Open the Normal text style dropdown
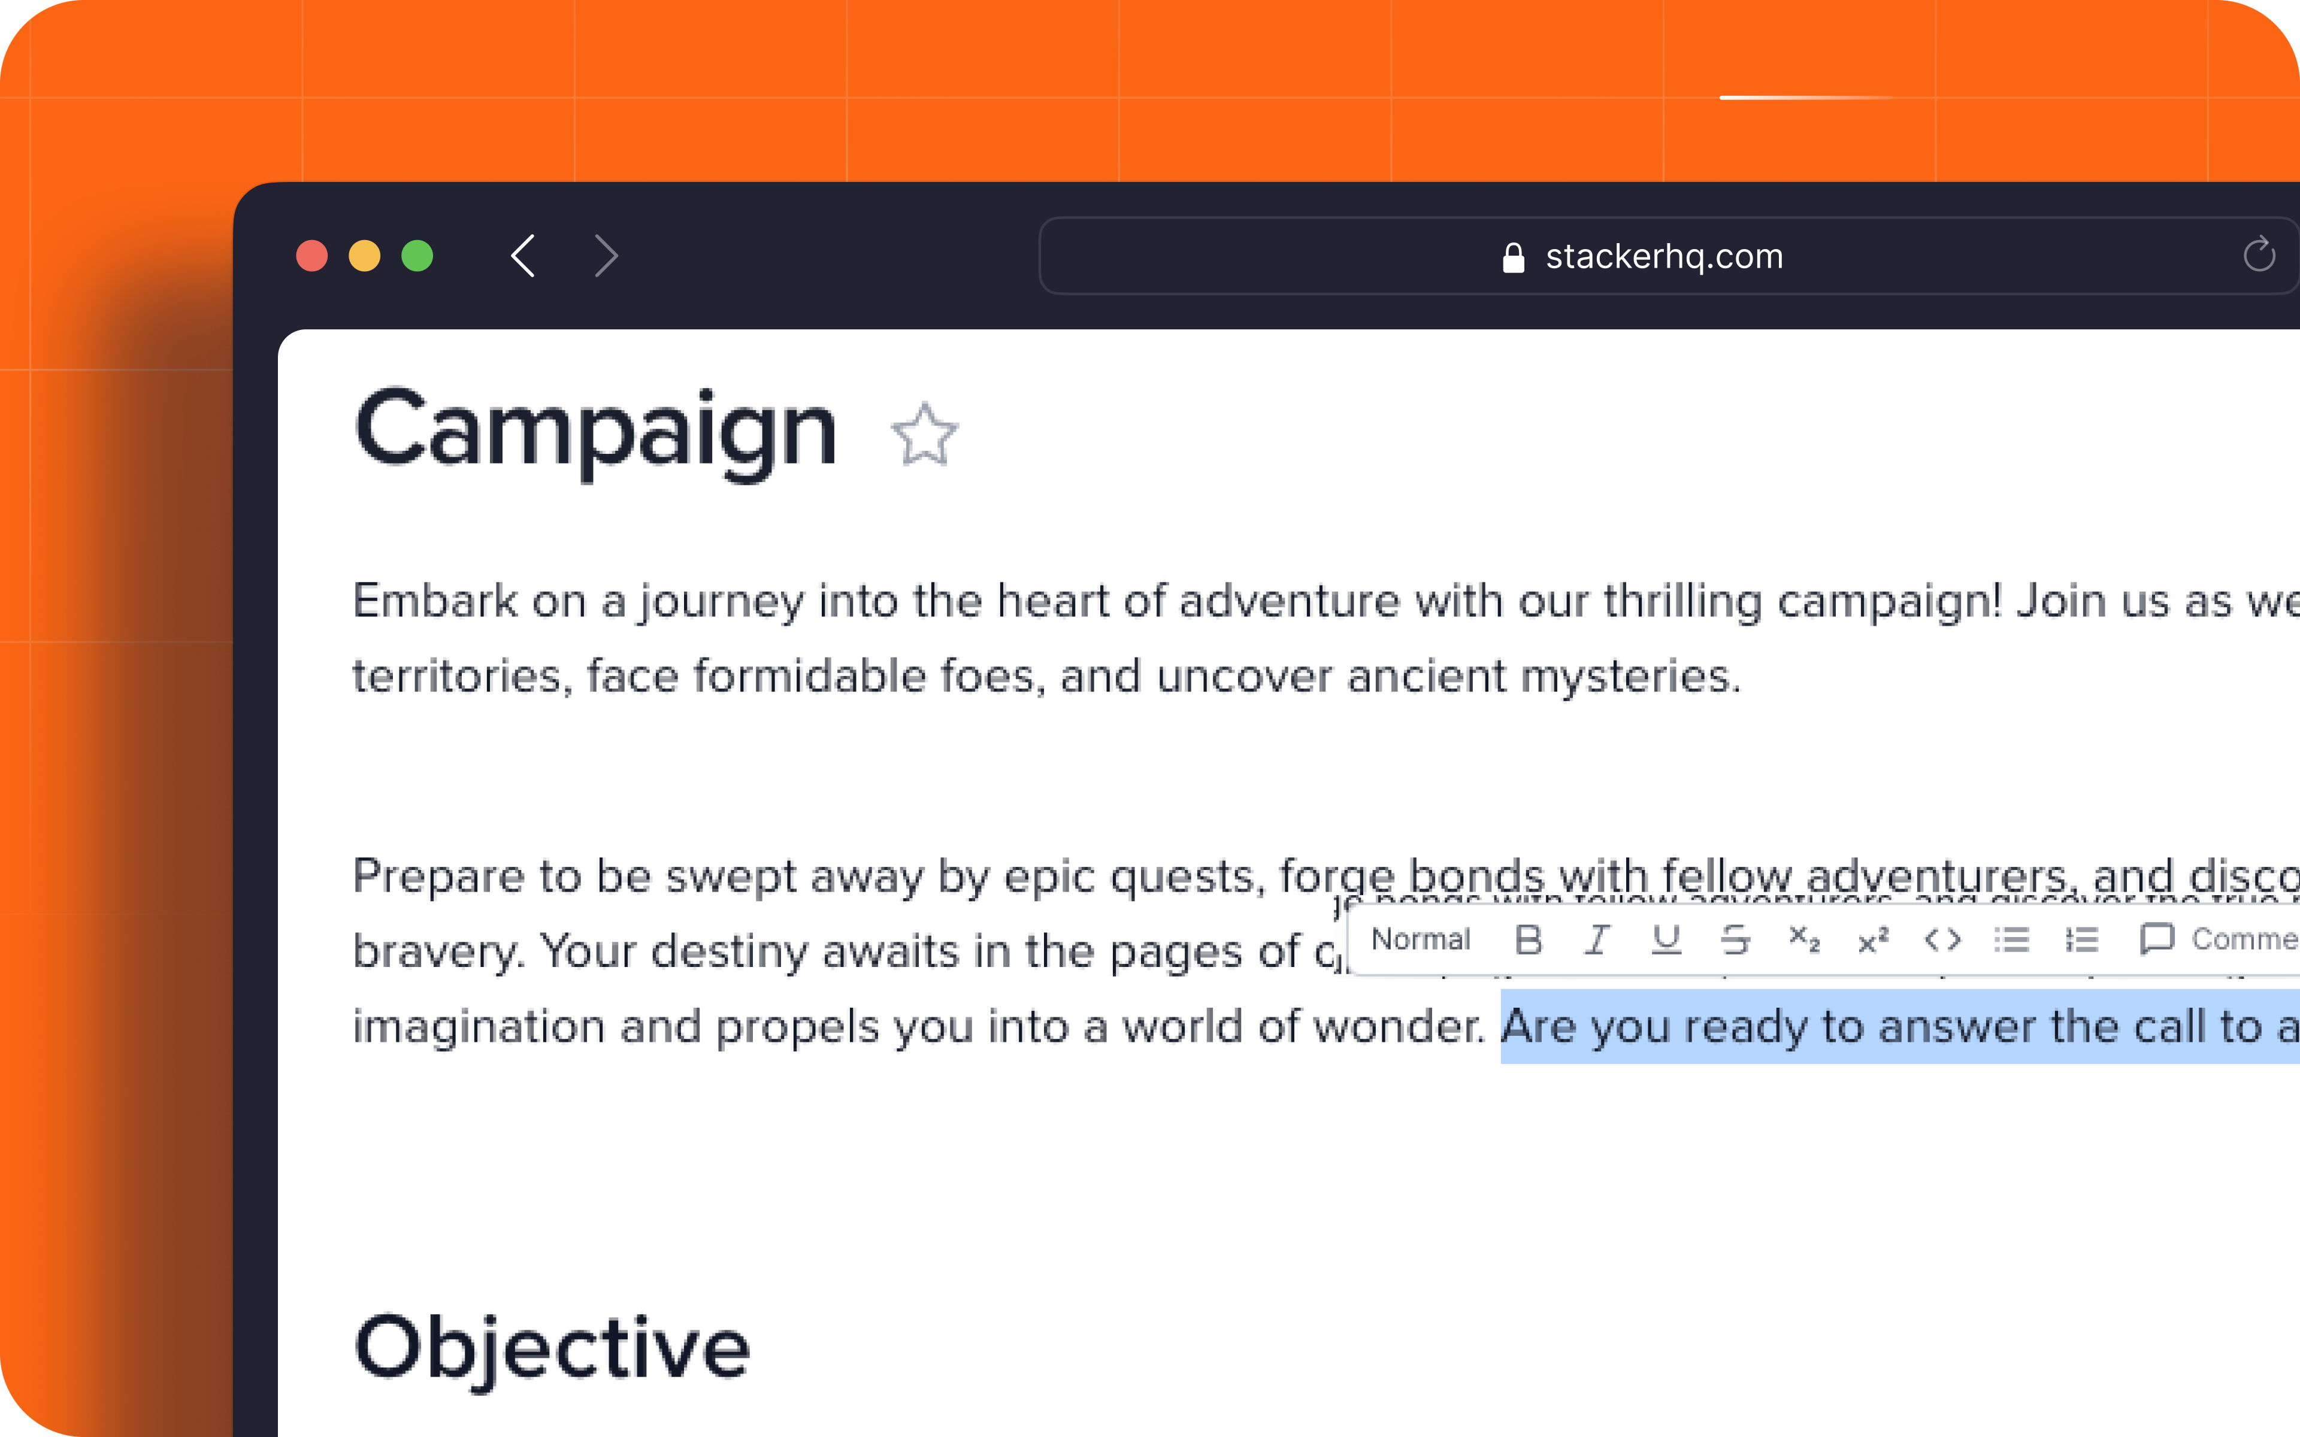Image resolution: width=2300 pixels, height=1437 pixels. coord(1420,940)
